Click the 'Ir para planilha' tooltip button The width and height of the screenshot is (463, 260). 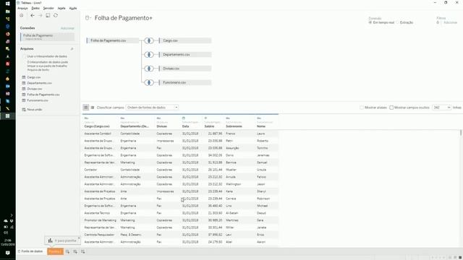(x=62, y=240)
